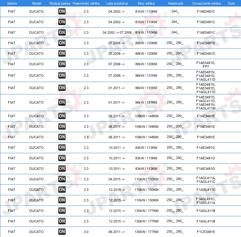Click the Moc silnika column header
Screen dimensions: 241x237
click(x=146, y=3)
